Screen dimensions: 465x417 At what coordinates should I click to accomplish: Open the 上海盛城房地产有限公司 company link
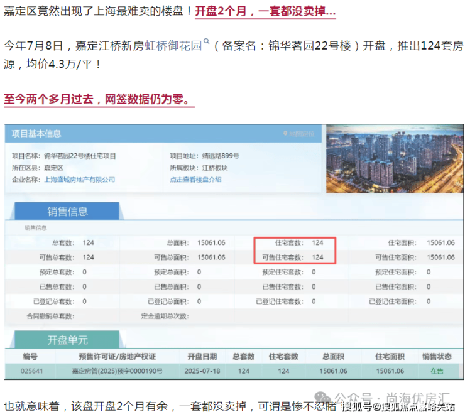tap(80, 180)
